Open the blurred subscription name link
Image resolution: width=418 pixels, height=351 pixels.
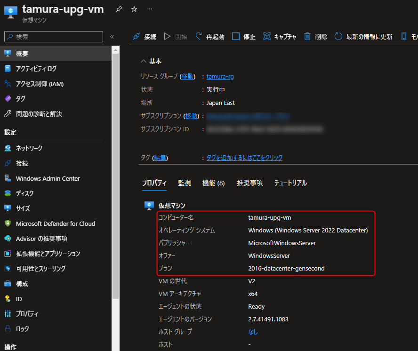[x=248, y=117]
